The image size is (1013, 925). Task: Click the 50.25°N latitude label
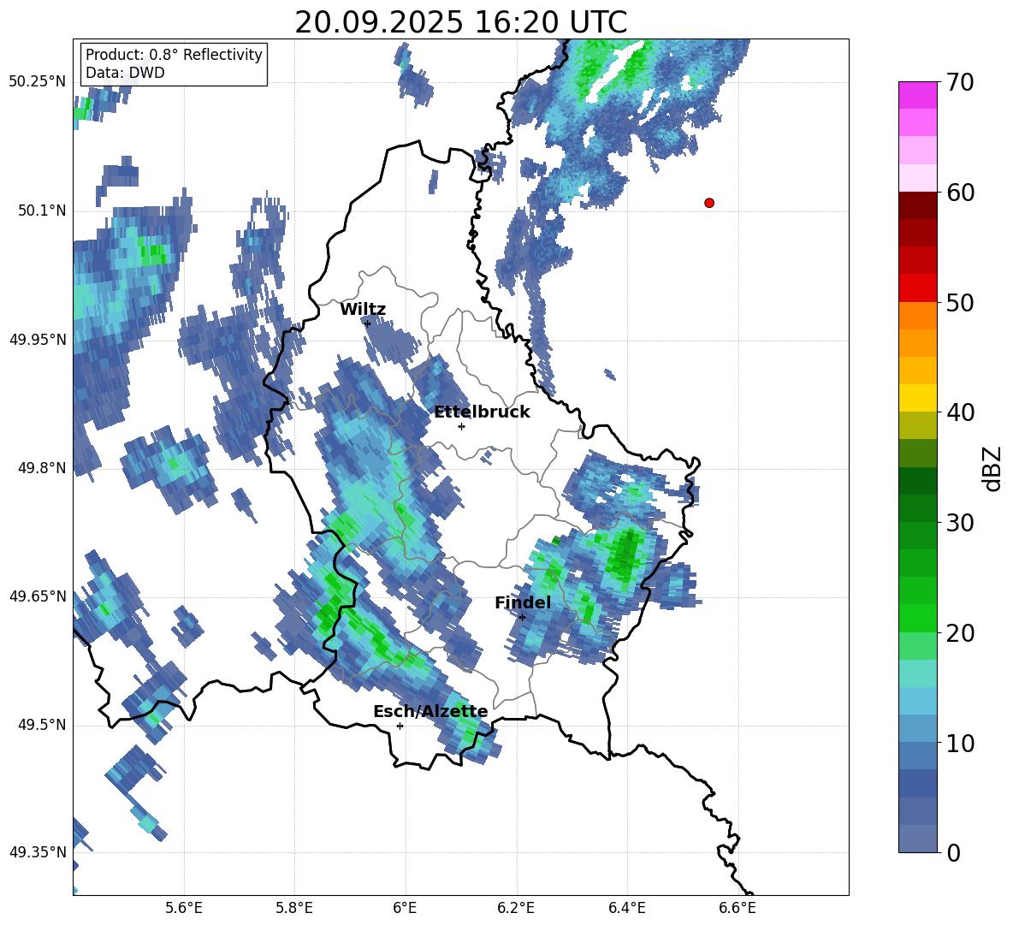point(37,82)
